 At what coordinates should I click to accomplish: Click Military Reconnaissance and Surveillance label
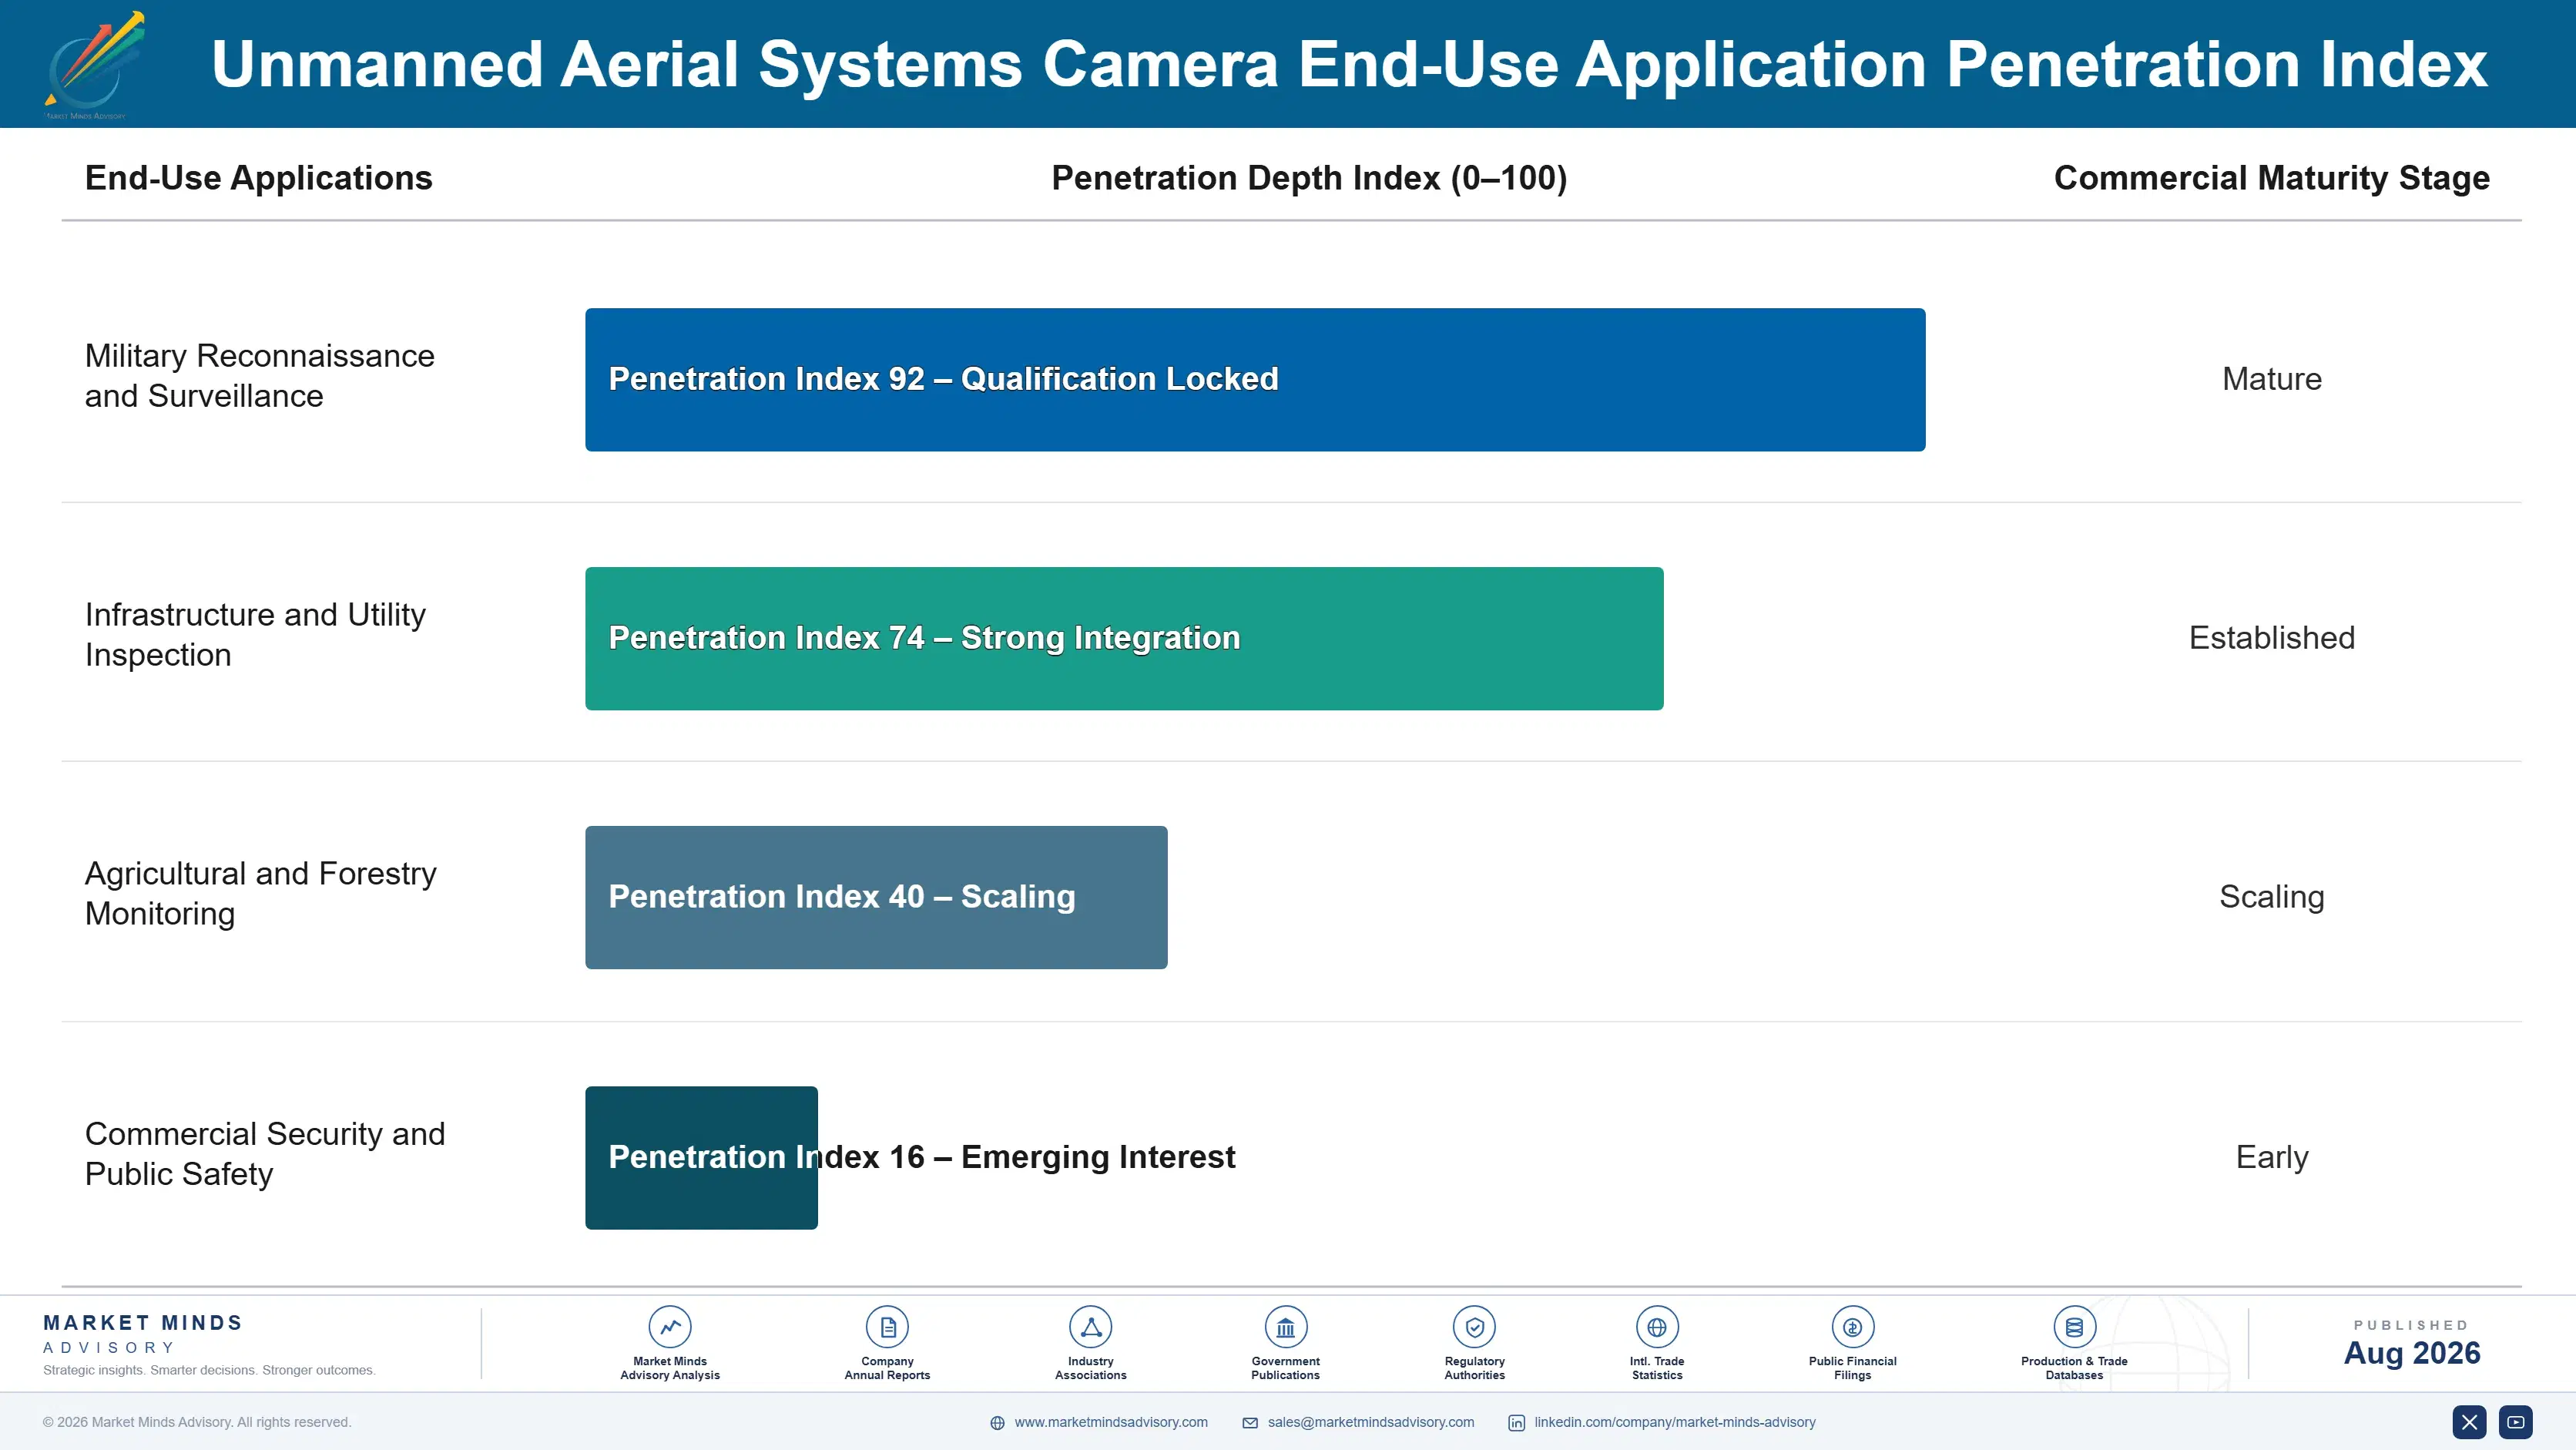259,376
